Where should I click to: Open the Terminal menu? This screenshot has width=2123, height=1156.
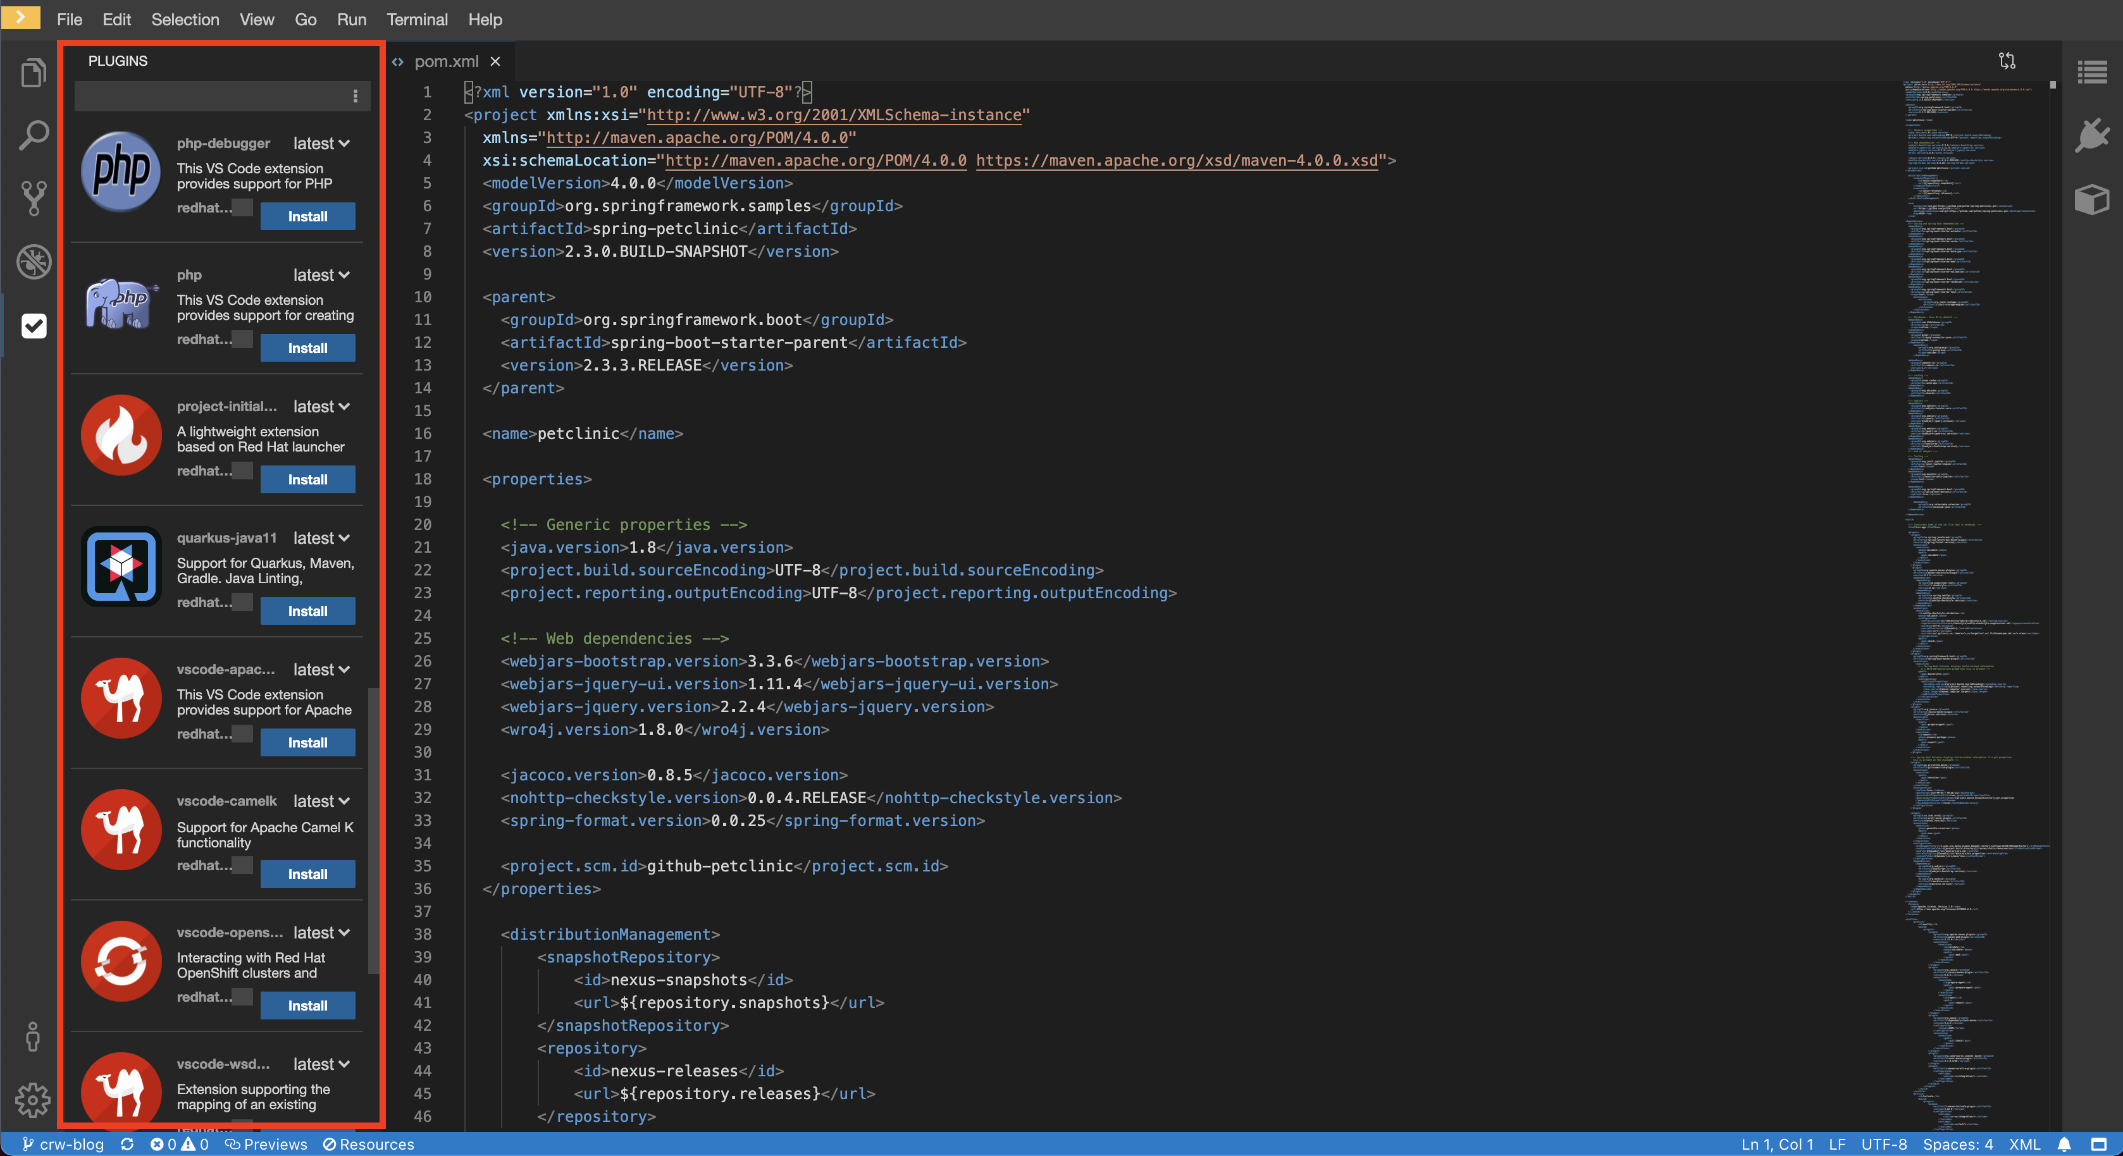point(417,20)
